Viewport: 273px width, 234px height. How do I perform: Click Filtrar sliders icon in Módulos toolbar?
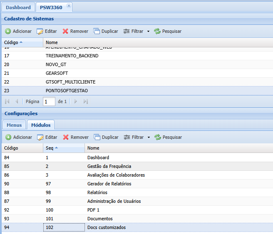pyautogui.click(x=127, y=137)
